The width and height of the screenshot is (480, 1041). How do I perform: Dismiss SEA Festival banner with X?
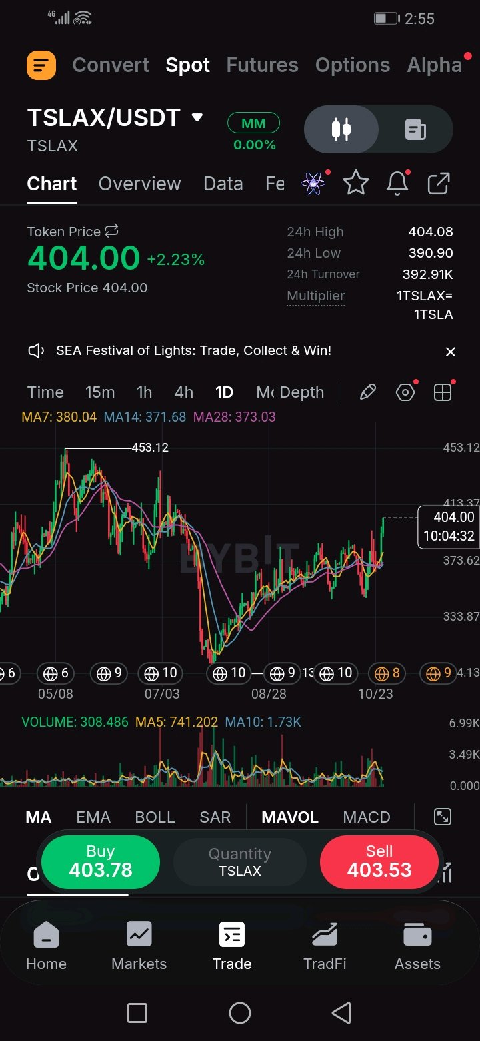point(451,352)
